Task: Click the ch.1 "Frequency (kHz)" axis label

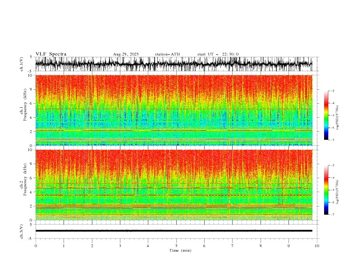Action: click(x=25, y=105)
